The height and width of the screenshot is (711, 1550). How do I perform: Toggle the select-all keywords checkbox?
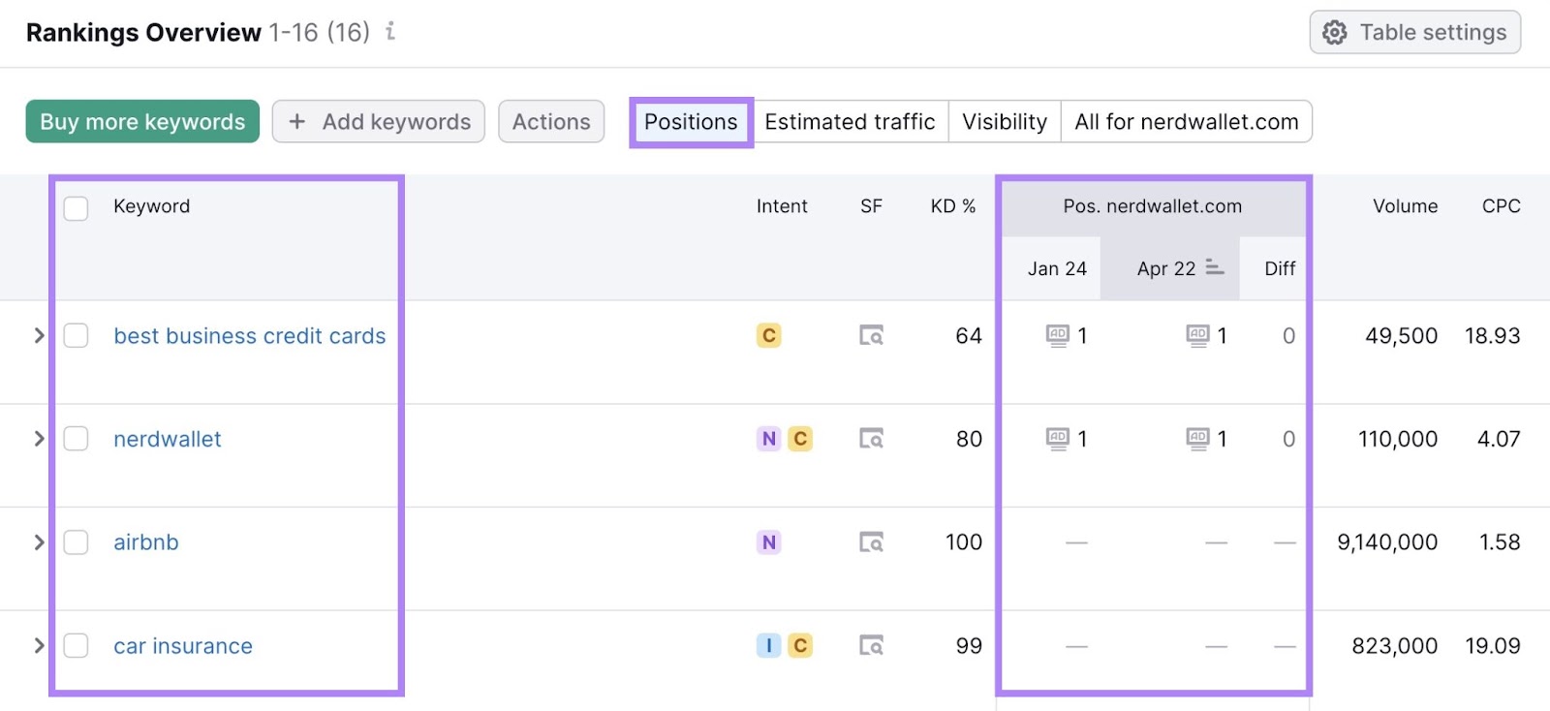pos(76,208)
